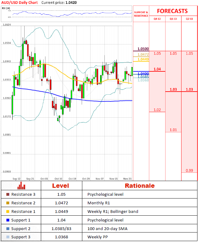Click the 1.0534 price axis label
The image size is (199, 242).
point(7,43)
